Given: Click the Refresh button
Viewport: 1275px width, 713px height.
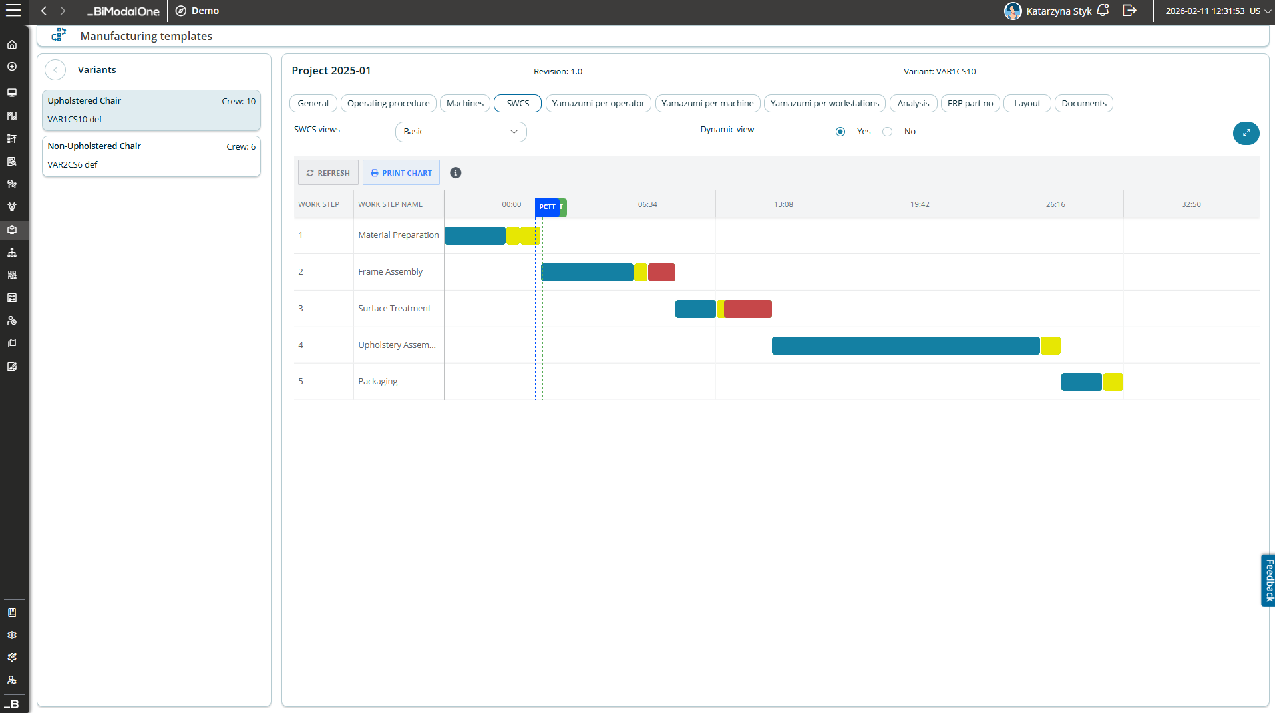Looking at the screenshot, I should pyautogui.click(x=328, y=173).
